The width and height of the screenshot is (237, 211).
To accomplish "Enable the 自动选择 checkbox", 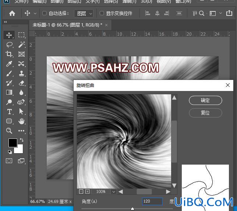I will tap(44, 13).
